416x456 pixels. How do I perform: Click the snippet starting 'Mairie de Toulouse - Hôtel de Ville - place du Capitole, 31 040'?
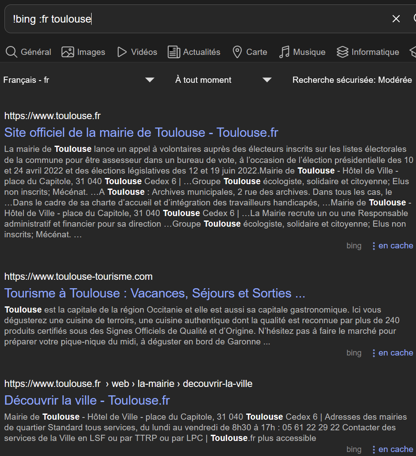(x=205, y=428)
